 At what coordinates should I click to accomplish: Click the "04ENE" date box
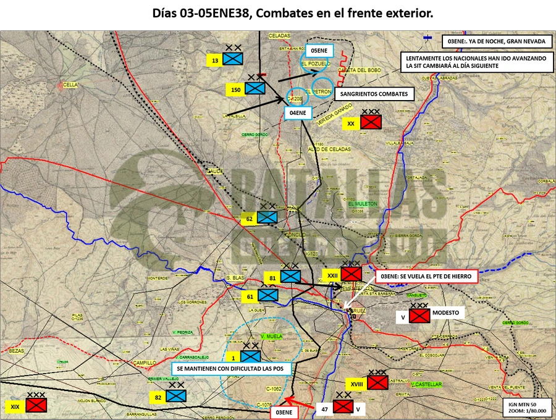(x=298, y=113)
